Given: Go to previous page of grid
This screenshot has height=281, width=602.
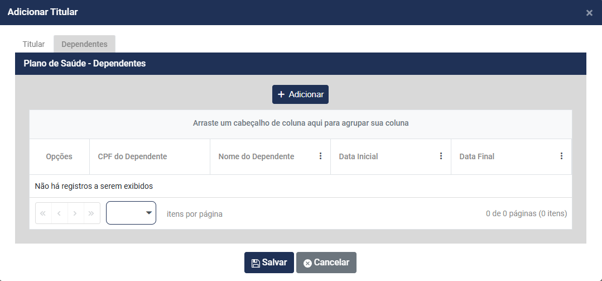Looking at the screenshot, I should point(59,213).
